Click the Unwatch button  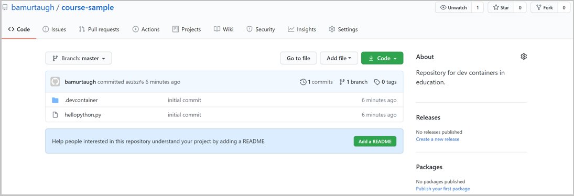pyautogui.click(x=453, y=7)
